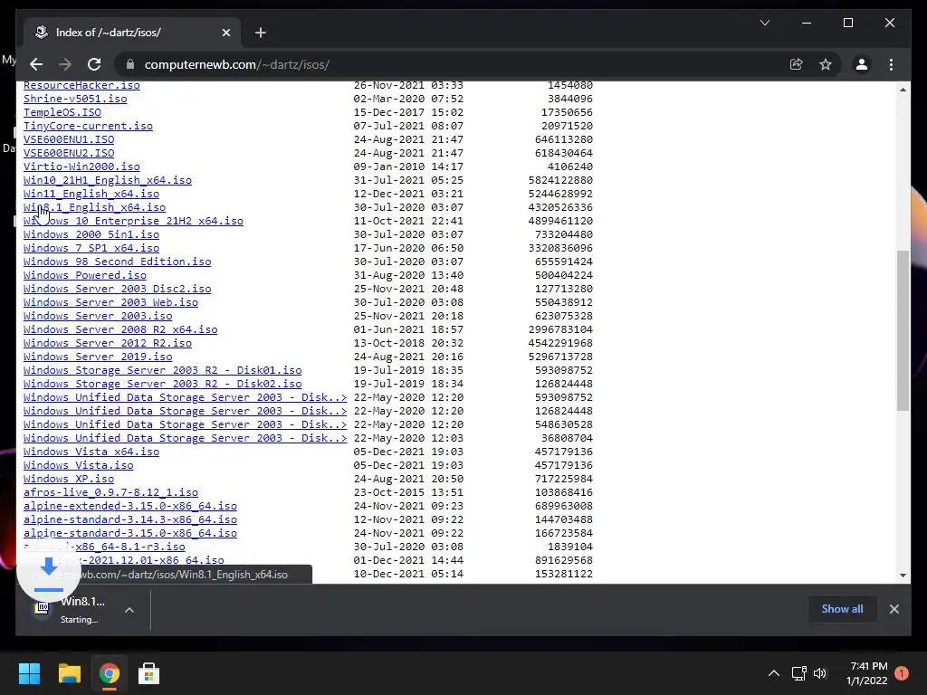This screenshot has width=927, height=695.
Task: Click page scrollbar down arrow
Action: pos(903,575)
